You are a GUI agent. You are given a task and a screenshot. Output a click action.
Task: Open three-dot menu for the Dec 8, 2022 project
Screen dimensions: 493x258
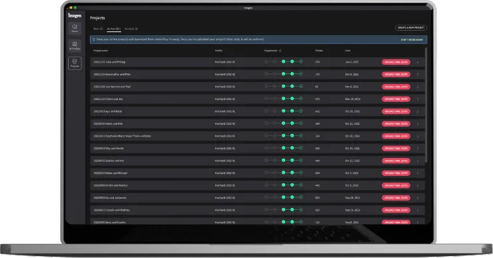coord(418,75)
